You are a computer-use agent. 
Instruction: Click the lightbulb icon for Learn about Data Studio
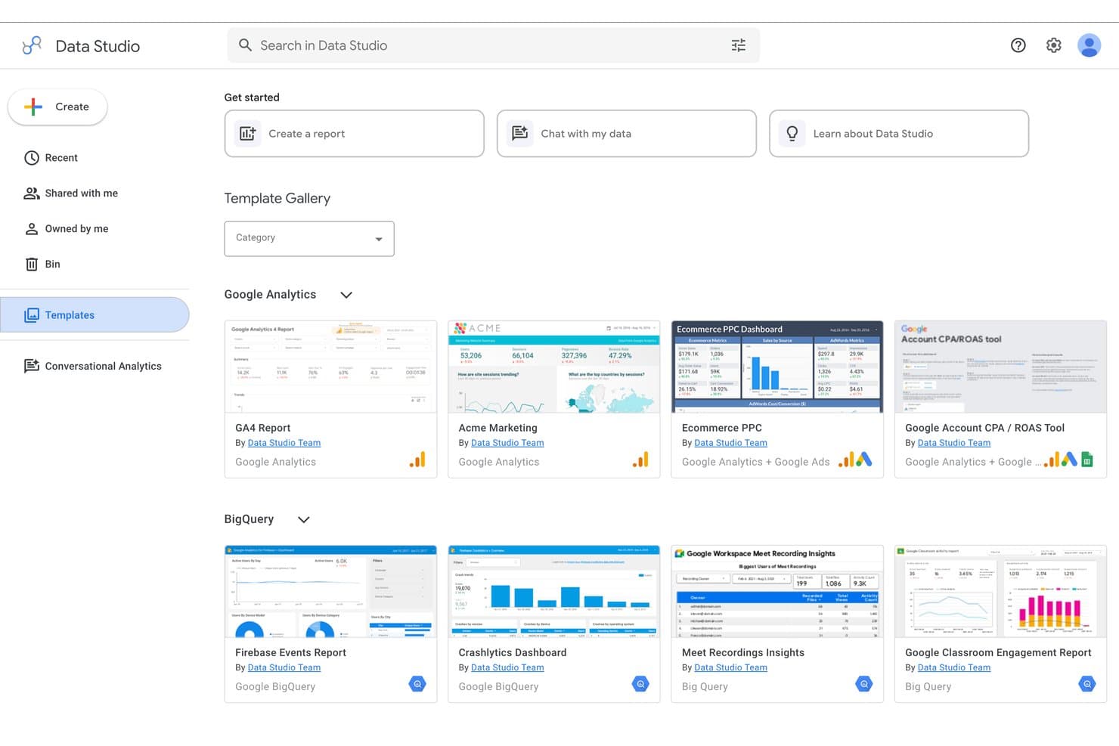[x=792, y=134]
